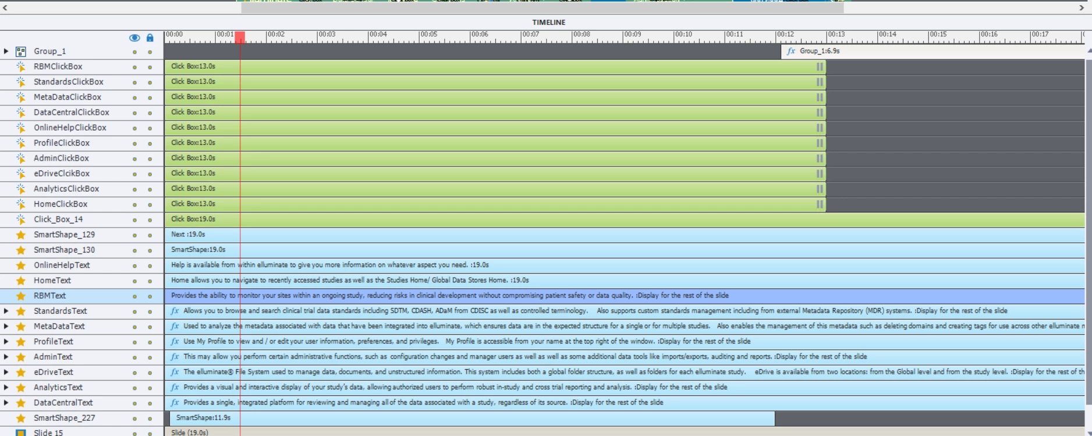Toggle lock for RBMClickBox layer
1092x436 pixels.
pos(150,67)
